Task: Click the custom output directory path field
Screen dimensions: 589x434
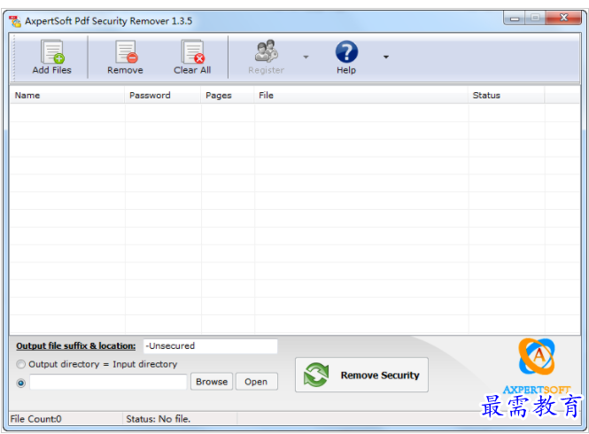Action: click(108, 382)
